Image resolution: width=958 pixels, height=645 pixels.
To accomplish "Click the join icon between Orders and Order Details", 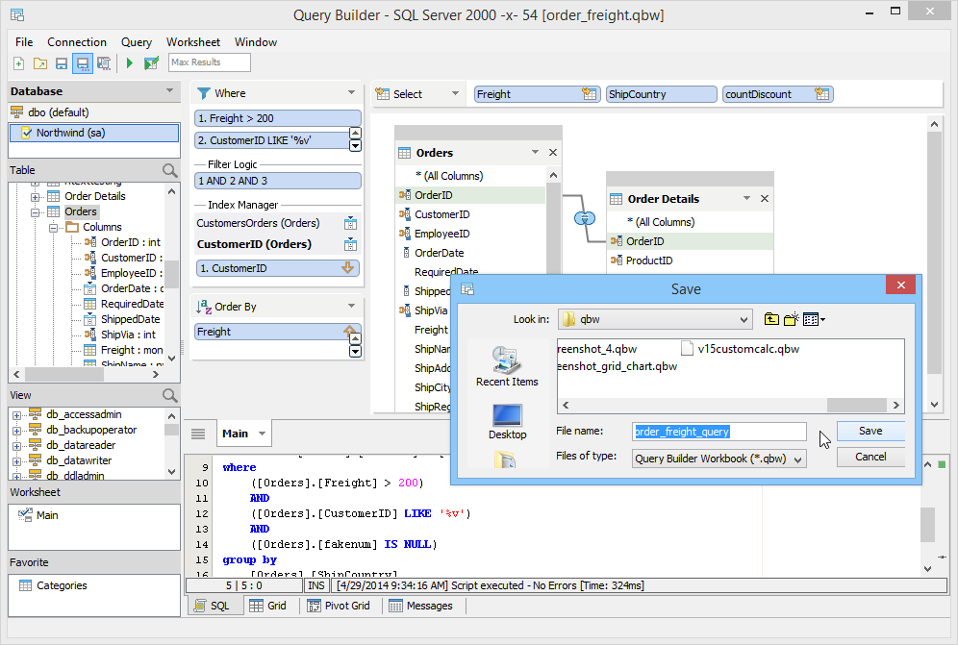I will click(585, 217).
